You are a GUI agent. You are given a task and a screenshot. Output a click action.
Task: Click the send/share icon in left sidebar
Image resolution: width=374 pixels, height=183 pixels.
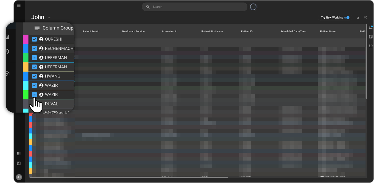coord(7,73)
